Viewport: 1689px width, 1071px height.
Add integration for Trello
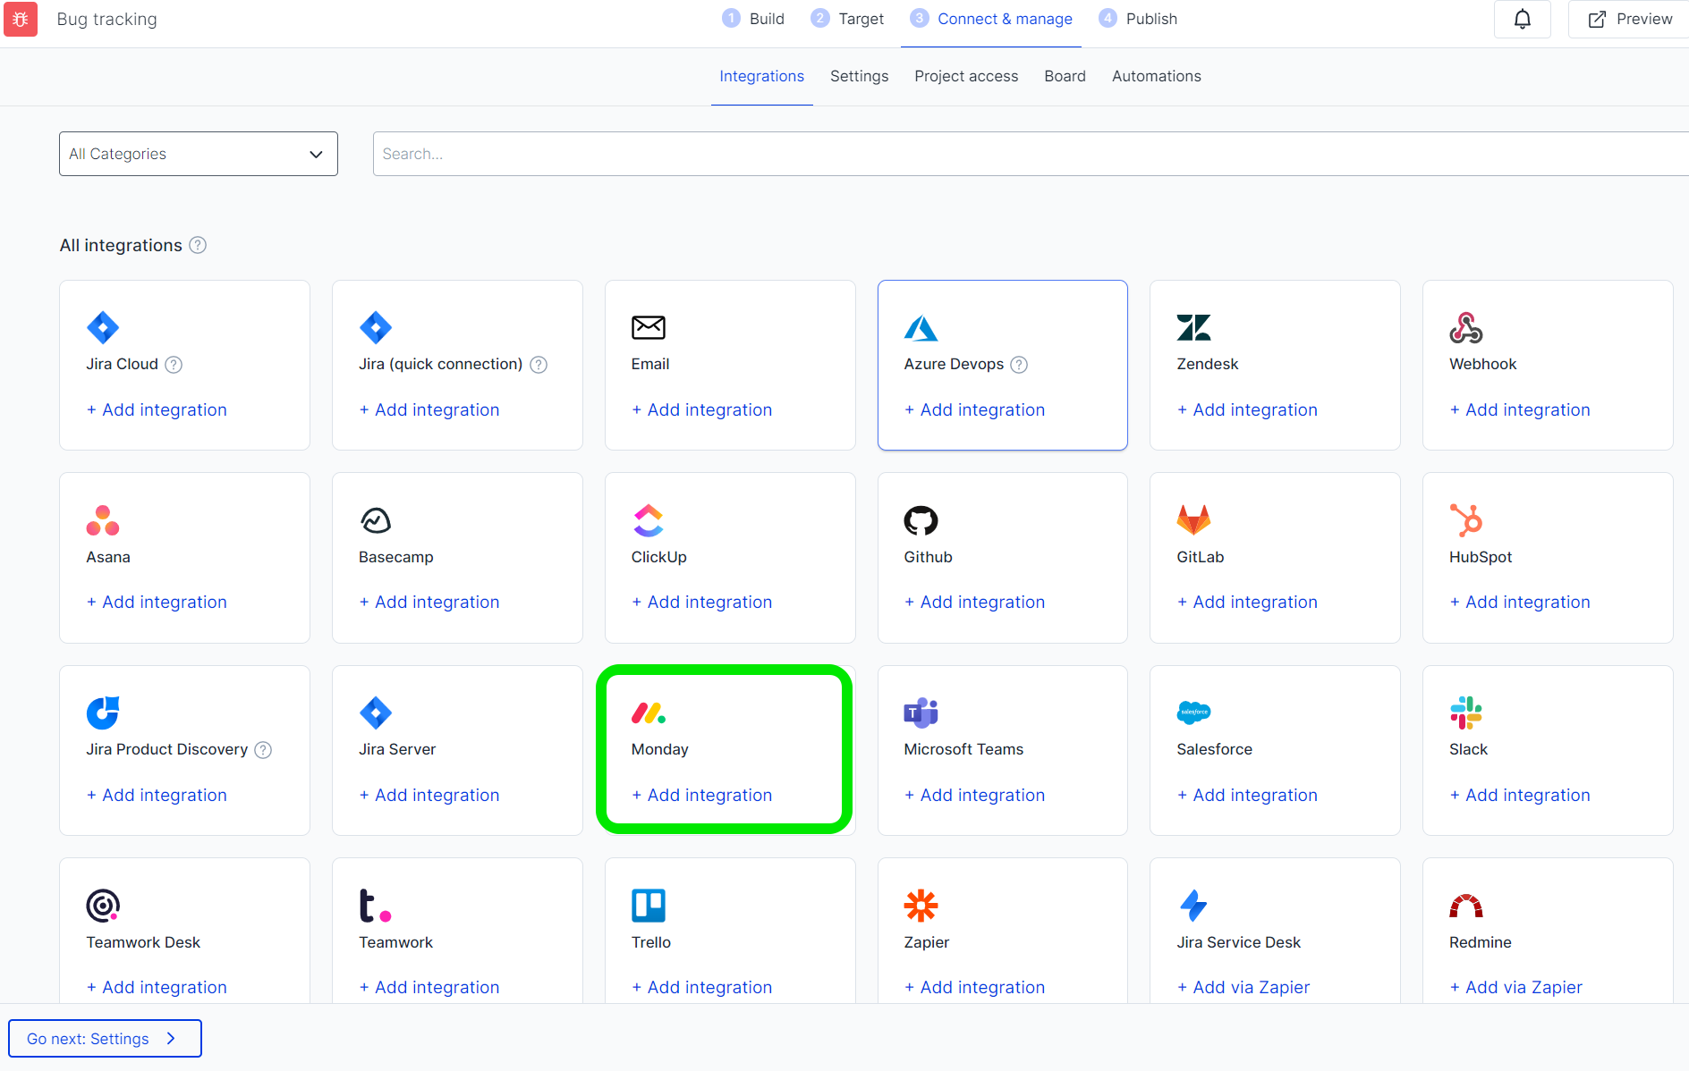pyautogui.click(x=702, y=988)
